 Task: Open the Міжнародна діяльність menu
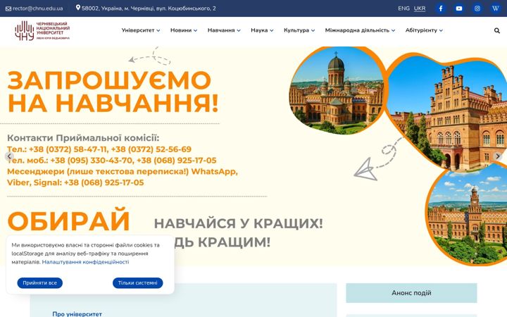click(x=357, y=30)
